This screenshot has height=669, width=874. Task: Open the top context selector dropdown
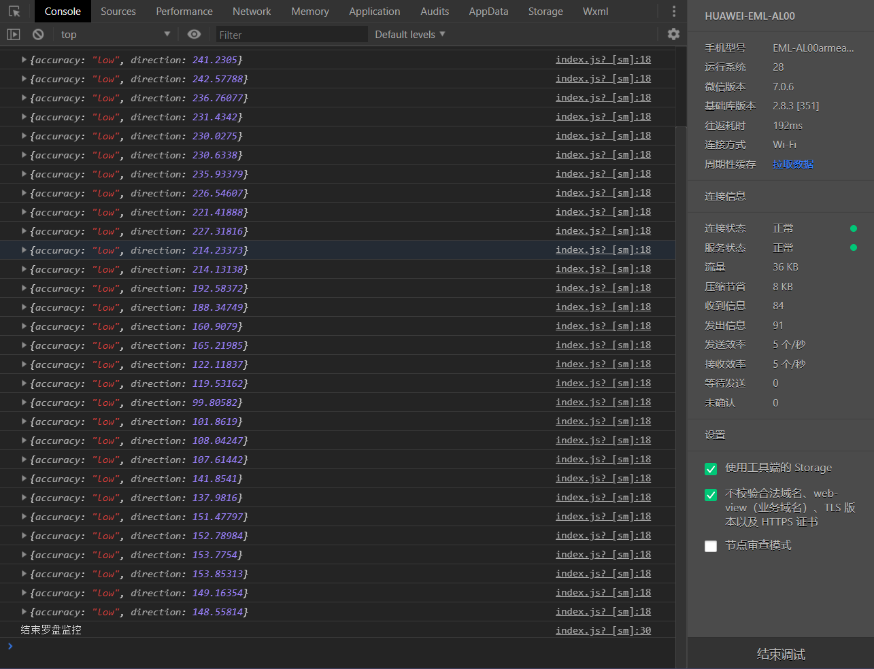pos(116,34)
